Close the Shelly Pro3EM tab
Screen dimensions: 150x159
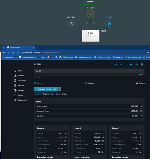[33, 47]
